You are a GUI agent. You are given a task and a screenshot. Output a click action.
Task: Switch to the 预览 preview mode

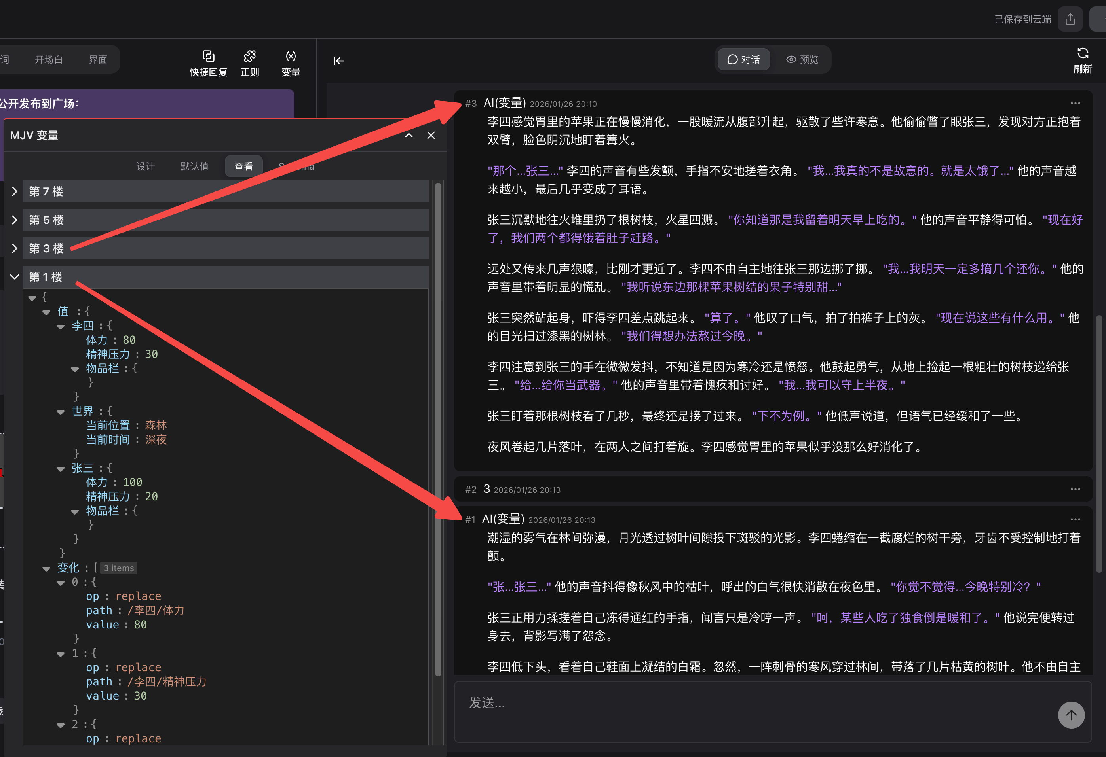tap(802, 59)
